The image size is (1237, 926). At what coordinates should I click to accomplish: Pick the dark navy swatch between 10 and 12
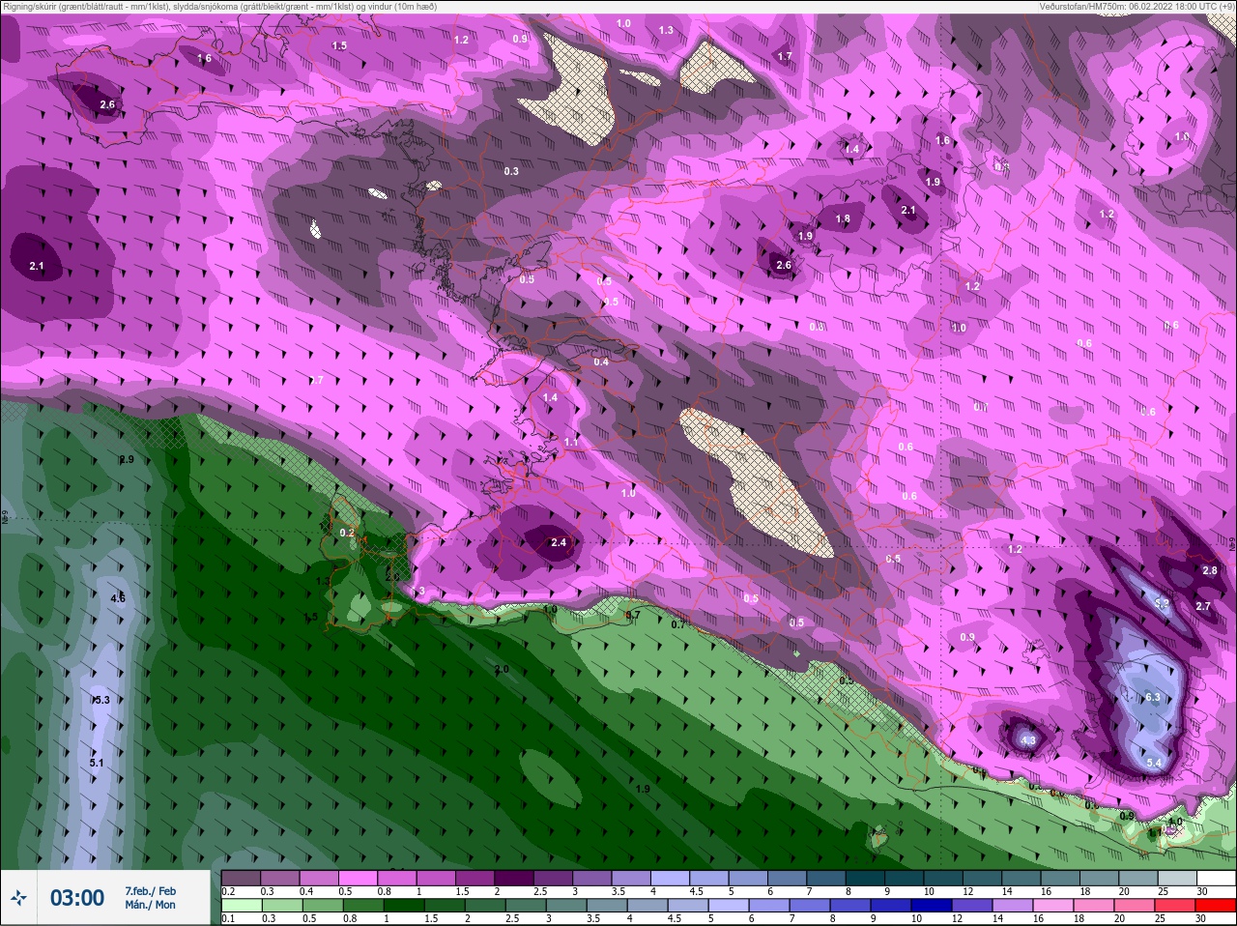click(x=933, y=905)
